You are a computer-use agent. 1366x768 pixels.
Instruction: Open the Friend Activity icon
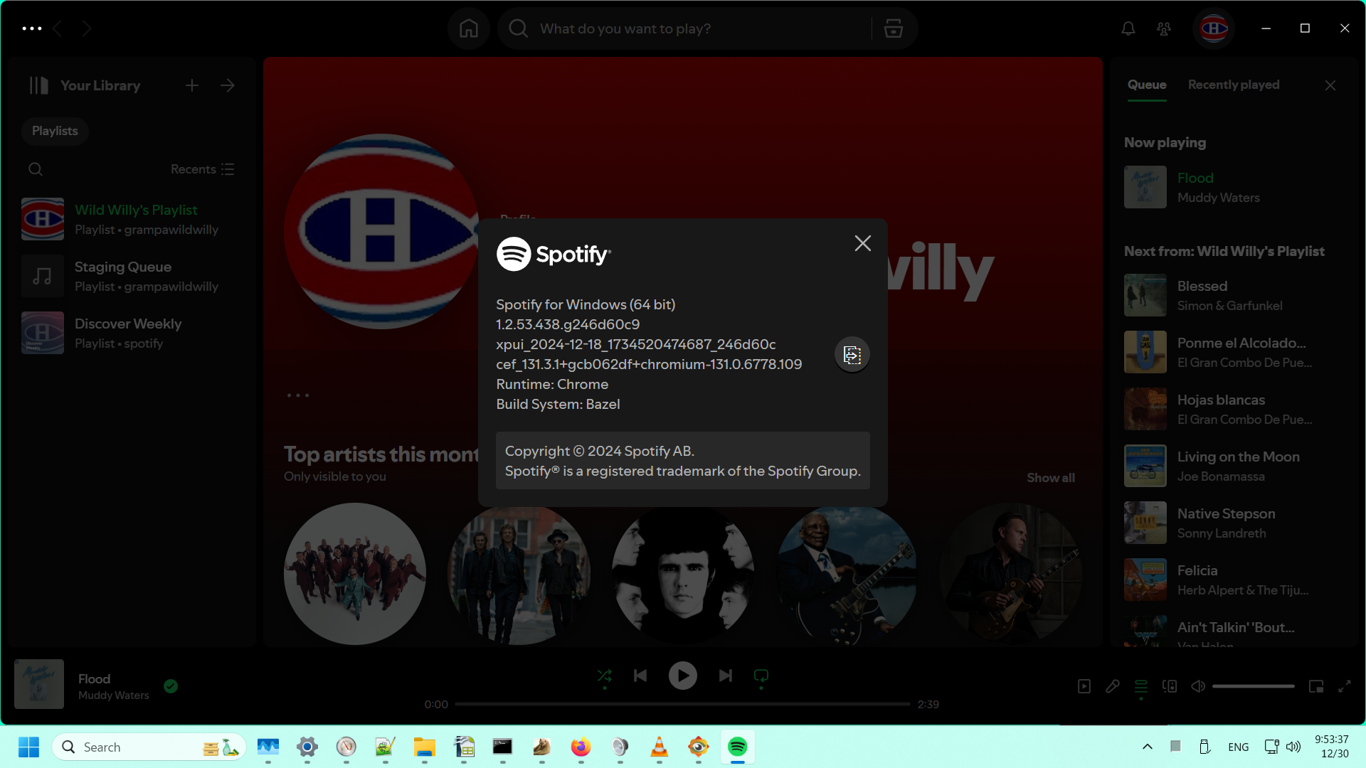1165,28
